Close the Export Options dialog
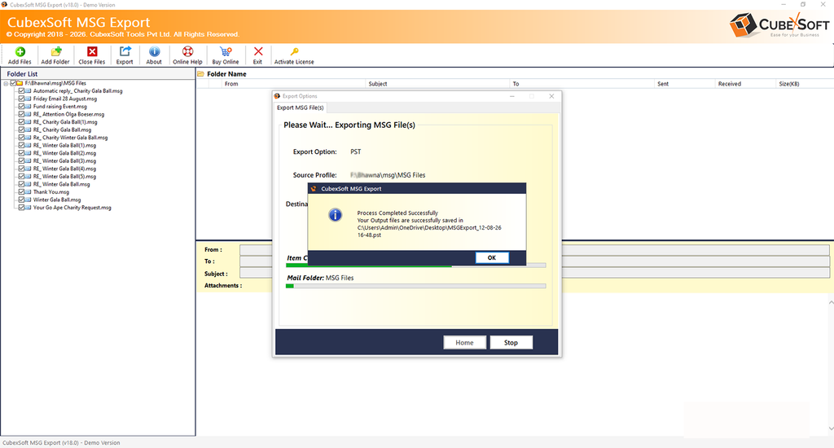834x448 pixels. [551, 96]
